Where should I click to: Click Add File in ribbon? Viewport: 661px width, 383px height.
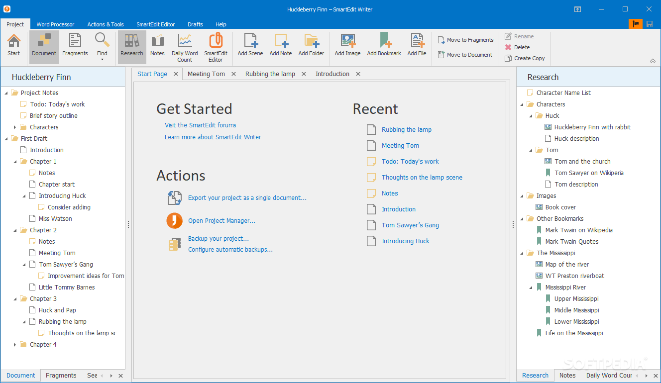(x=417, y=46)
